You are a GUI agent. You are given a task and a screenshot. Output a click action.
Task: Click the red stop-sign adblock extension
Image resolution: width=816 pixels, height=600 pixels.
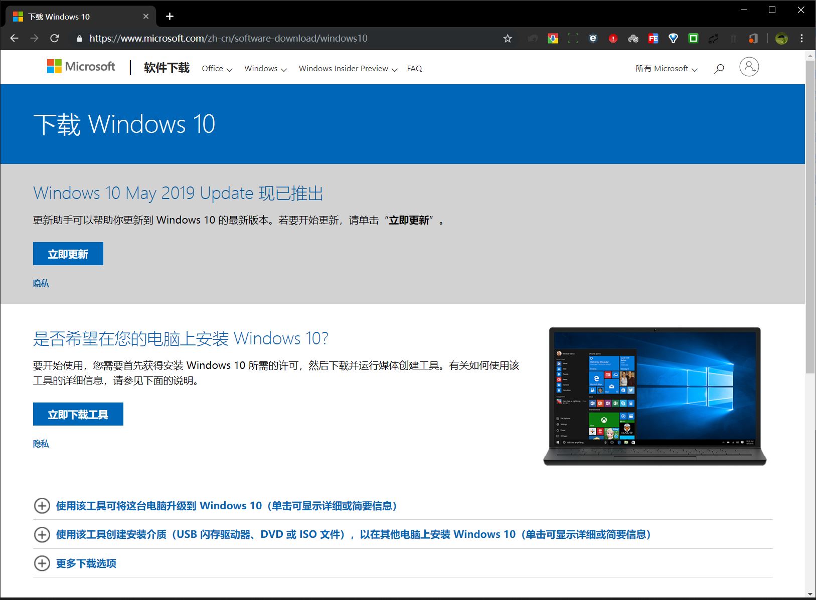(x=613, y=39)
